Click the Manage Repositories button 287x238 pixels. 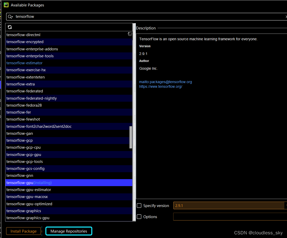(x=69, y=231)
